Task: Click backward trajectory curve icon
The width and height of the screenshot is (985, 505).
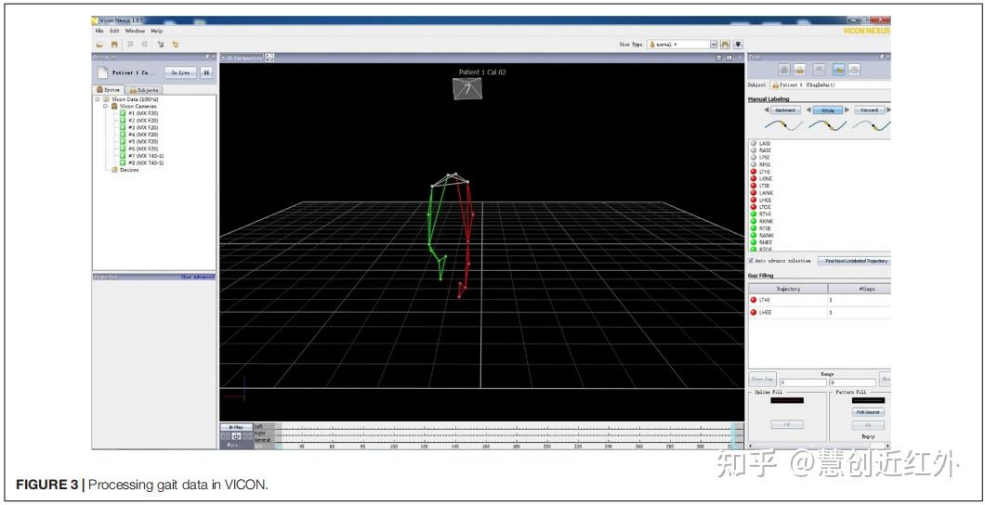Action: [786, 124]
